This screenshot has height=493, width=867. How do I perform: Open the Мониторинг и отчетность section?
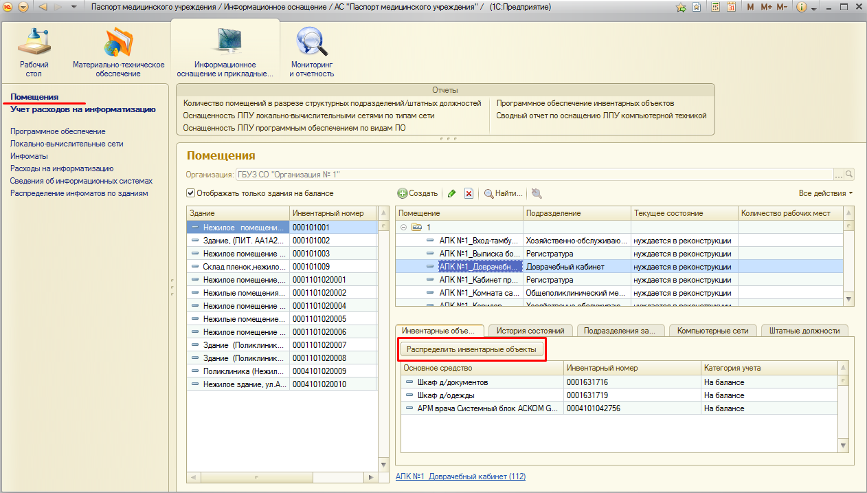(x=311, y=53)
